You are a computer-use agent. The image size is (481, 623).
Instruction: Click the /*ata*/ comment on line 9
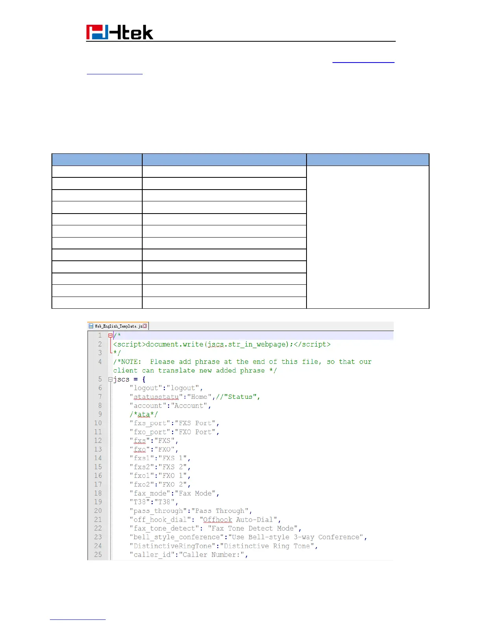point(143,414)
